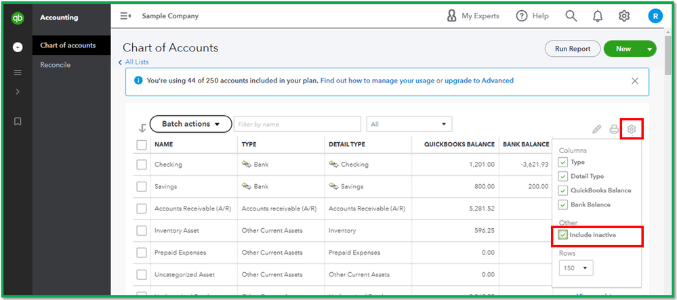The width and height of the screenshot is (677, 300).
Task: Click the QuickBooks logo icon
Action: tap(18, 18)
